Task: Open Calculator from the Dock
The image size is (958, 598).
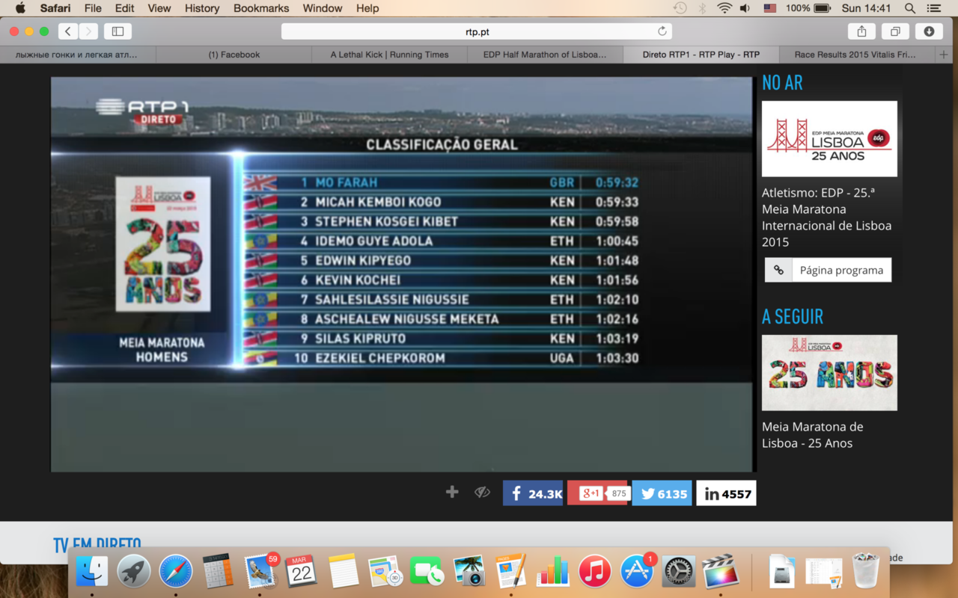Action: point(218,572)
